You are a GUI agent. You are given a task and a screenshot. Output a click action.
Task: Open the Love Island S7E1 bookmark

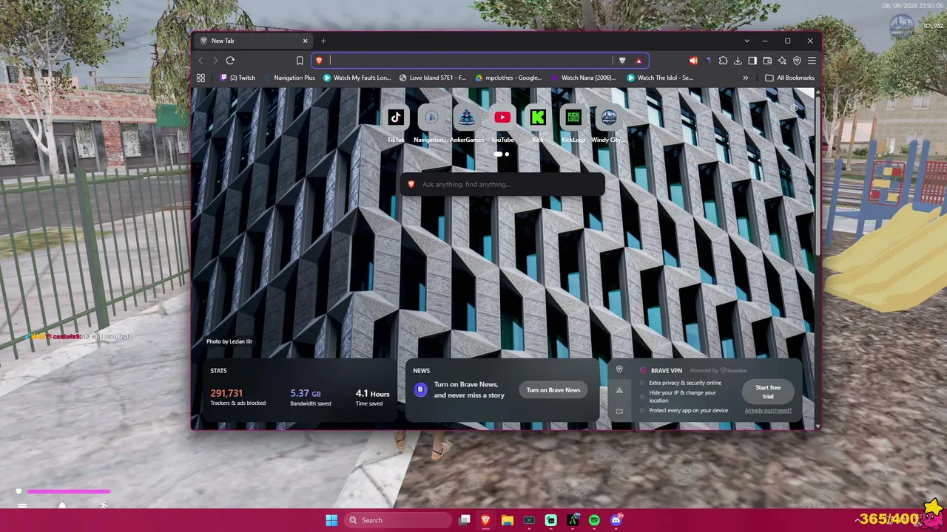[x=433, y=78]
